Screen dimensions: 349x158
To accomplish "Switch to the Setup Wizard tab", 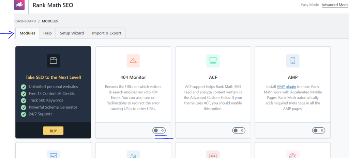I will tap(72, 33).
